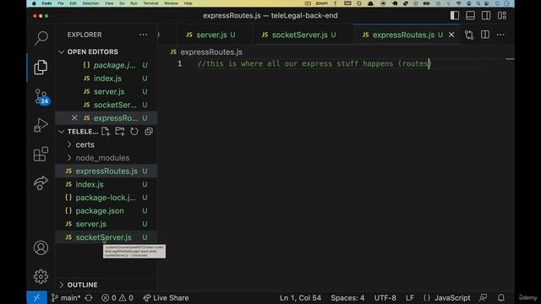Synchronize changes icon in status bar
The height and width of the screenshot is (304, 541).
[x=89, y=298]
